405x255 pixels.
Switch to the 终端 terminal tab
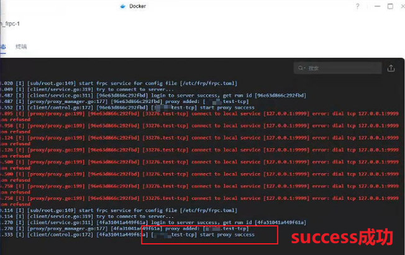pos(21,47)
